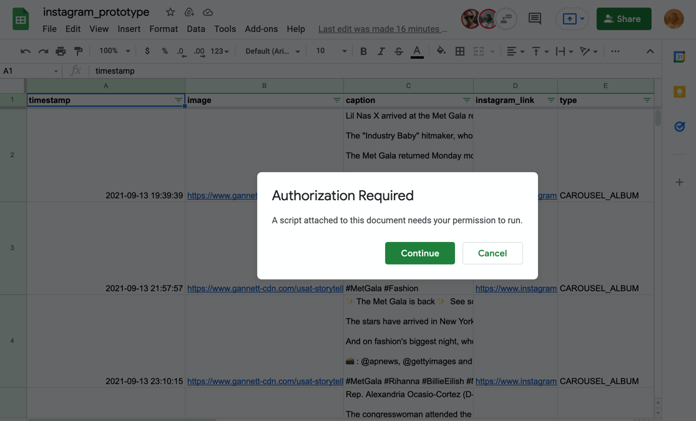Toggle italic formatting
696x421 pixels.
pos(381,51)
